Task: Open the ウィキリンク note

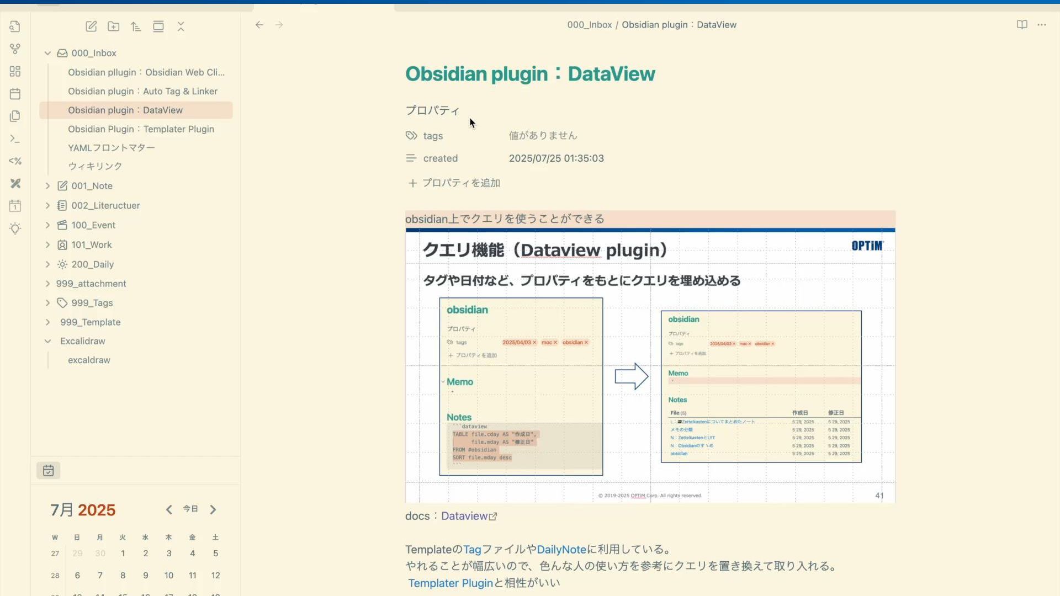Action: [95, 167]
